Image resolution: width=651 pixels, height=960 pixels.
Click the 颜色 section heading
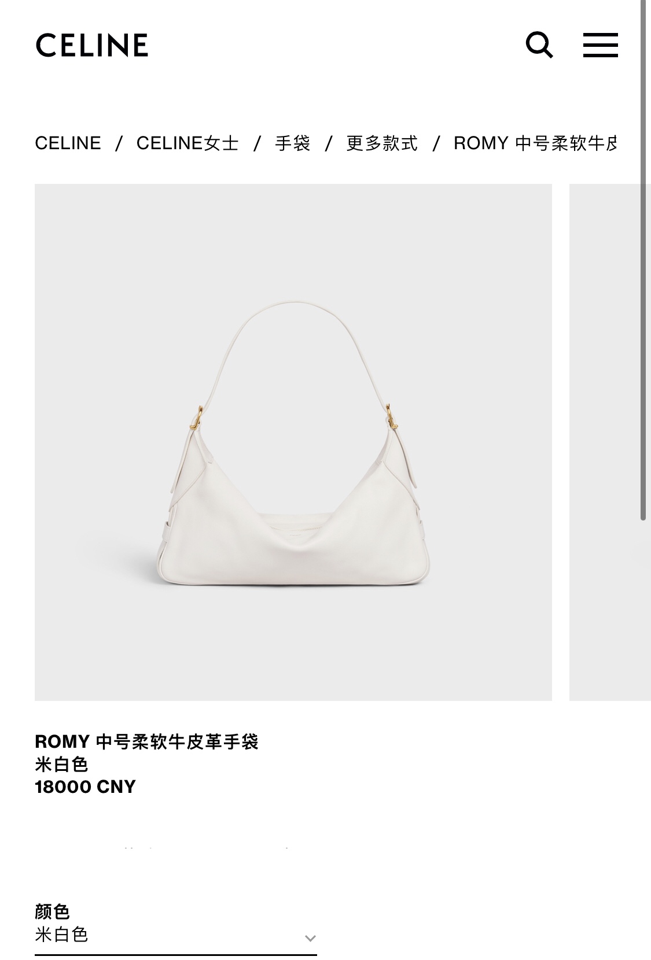(x=52, y=911)
